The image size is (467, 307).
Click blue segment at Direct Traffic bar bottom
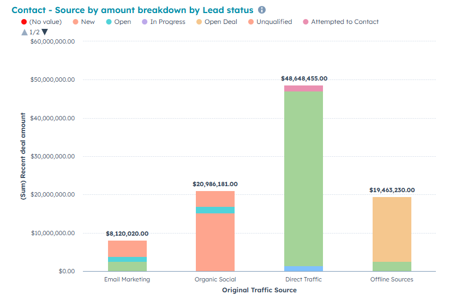click(x=304, y=268)
